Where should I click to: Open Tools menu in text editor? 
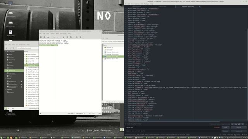click(x=57, y=34)
